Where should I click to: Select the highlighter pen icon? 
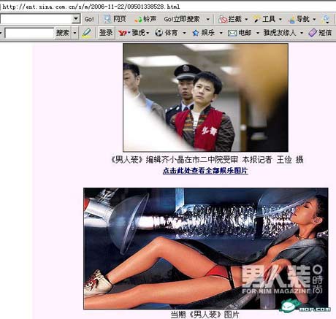[x=86, y=33]
